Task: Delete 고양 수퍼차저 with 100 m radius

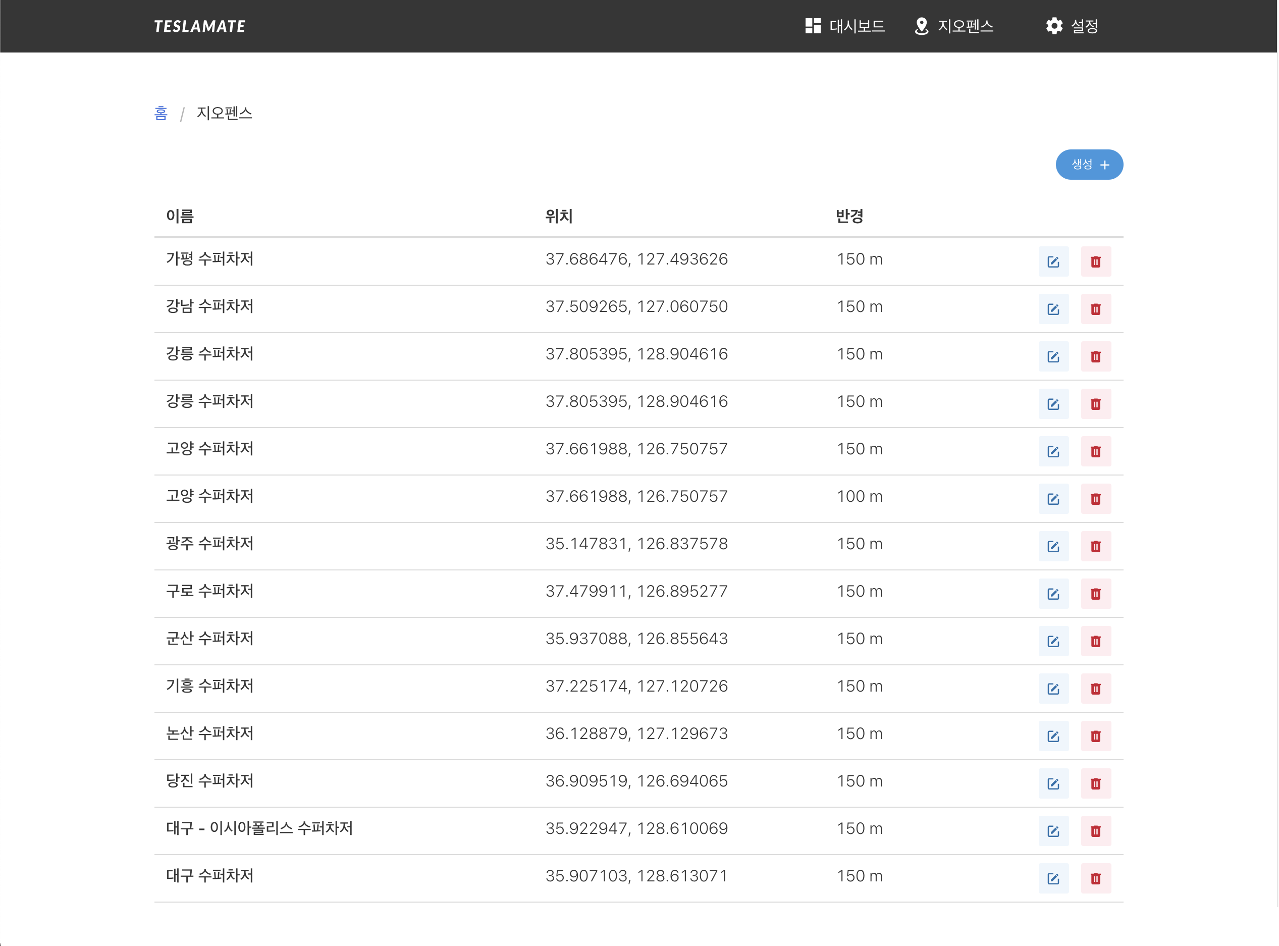Action: click(x=1096, y=499)
